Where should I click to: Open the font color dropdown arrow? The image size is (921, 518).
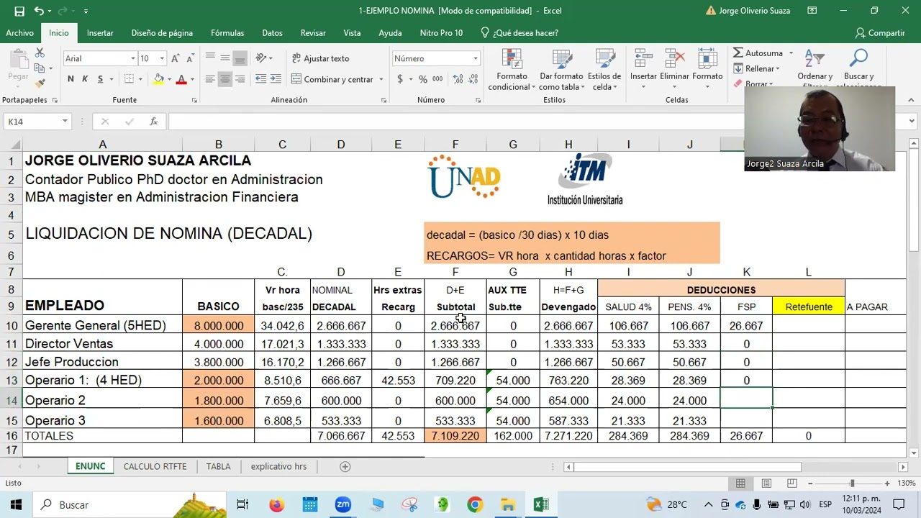coord(192,79)
